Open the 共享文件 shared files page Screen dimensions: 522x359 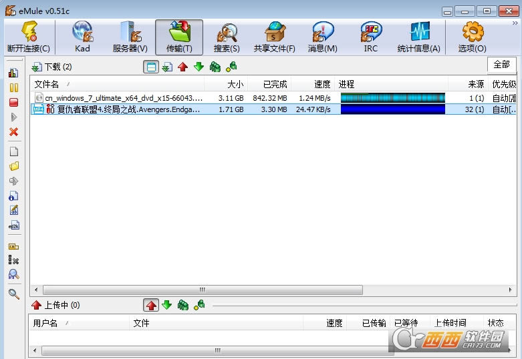(x=274, y=37)
